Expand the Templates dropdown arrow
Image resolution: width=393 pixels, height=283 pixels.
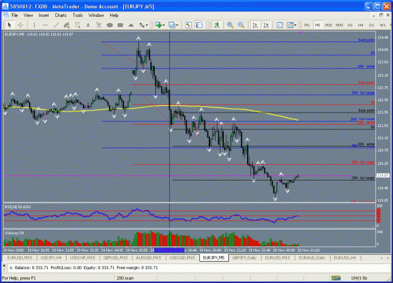[296, 25]
